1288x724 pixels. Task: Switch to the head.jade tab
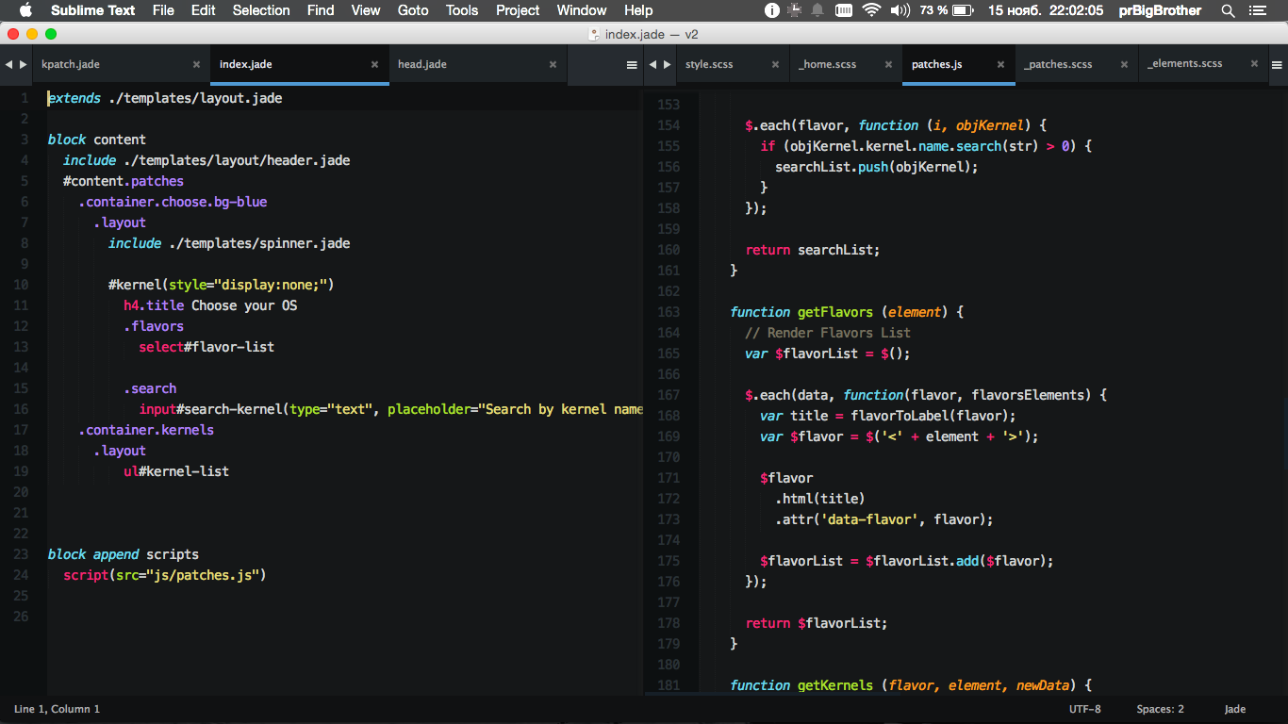pos(422,65)
